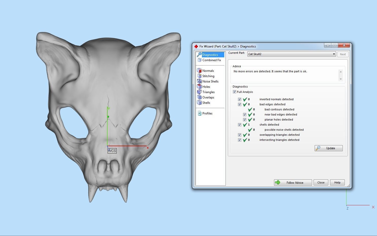Click the Next button
The image size is (377, 236).
343,54
